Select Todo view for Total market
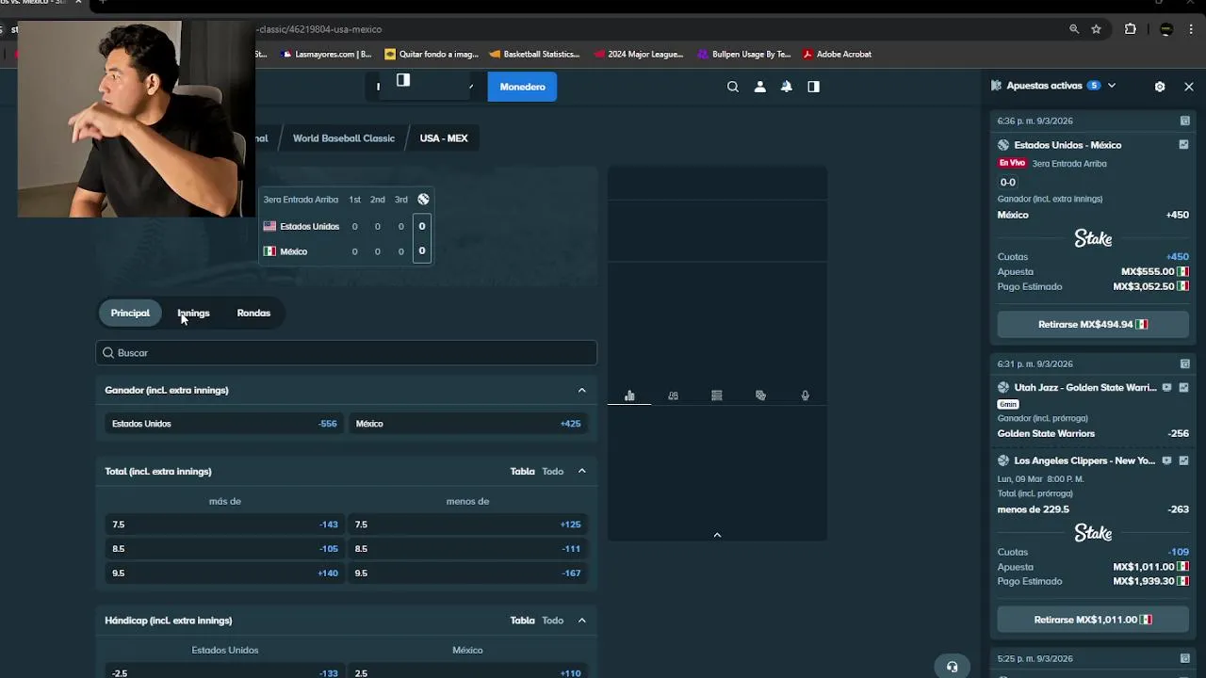Viewport: 1206px width, 678px height. click(x=552, y=471)
